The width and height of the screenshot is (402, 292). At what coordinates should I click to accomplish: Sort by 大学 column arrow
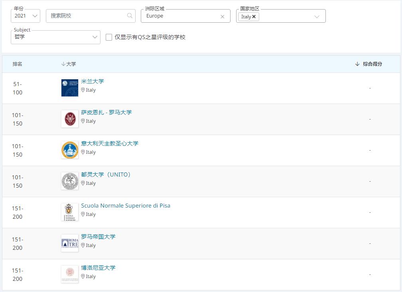63,64
